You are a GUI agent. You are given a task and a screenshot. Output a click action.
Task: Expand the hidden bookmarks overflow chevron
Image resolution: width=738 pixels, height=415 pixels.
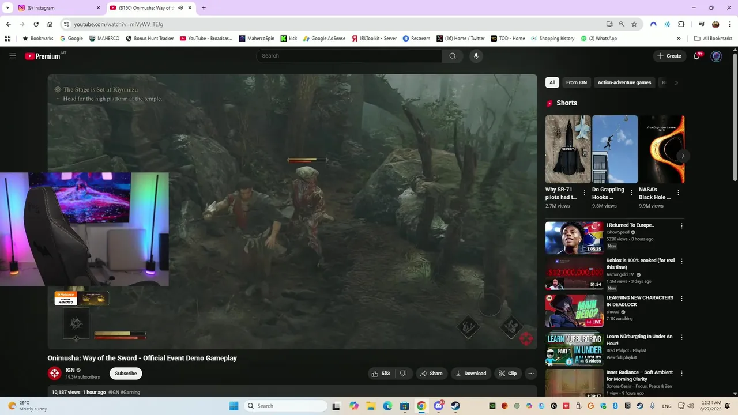[x=679, y=39]
